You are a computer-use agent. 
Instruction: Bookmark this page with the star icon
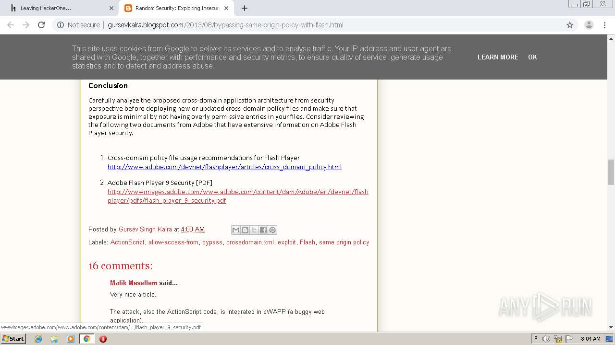pyautogui.click(x=570, y=25)
